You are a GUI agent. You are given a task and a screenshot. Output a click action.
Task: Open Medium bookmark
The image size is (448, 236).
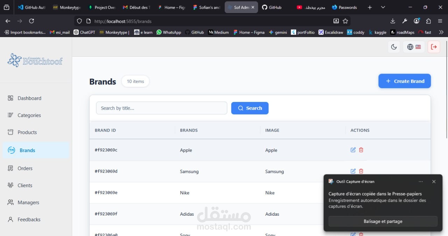(218, 32)
